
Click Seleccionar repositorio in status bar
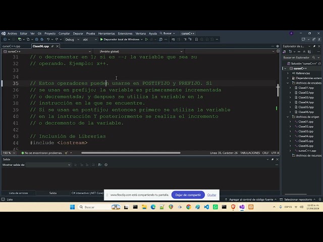tap(298, 200)
